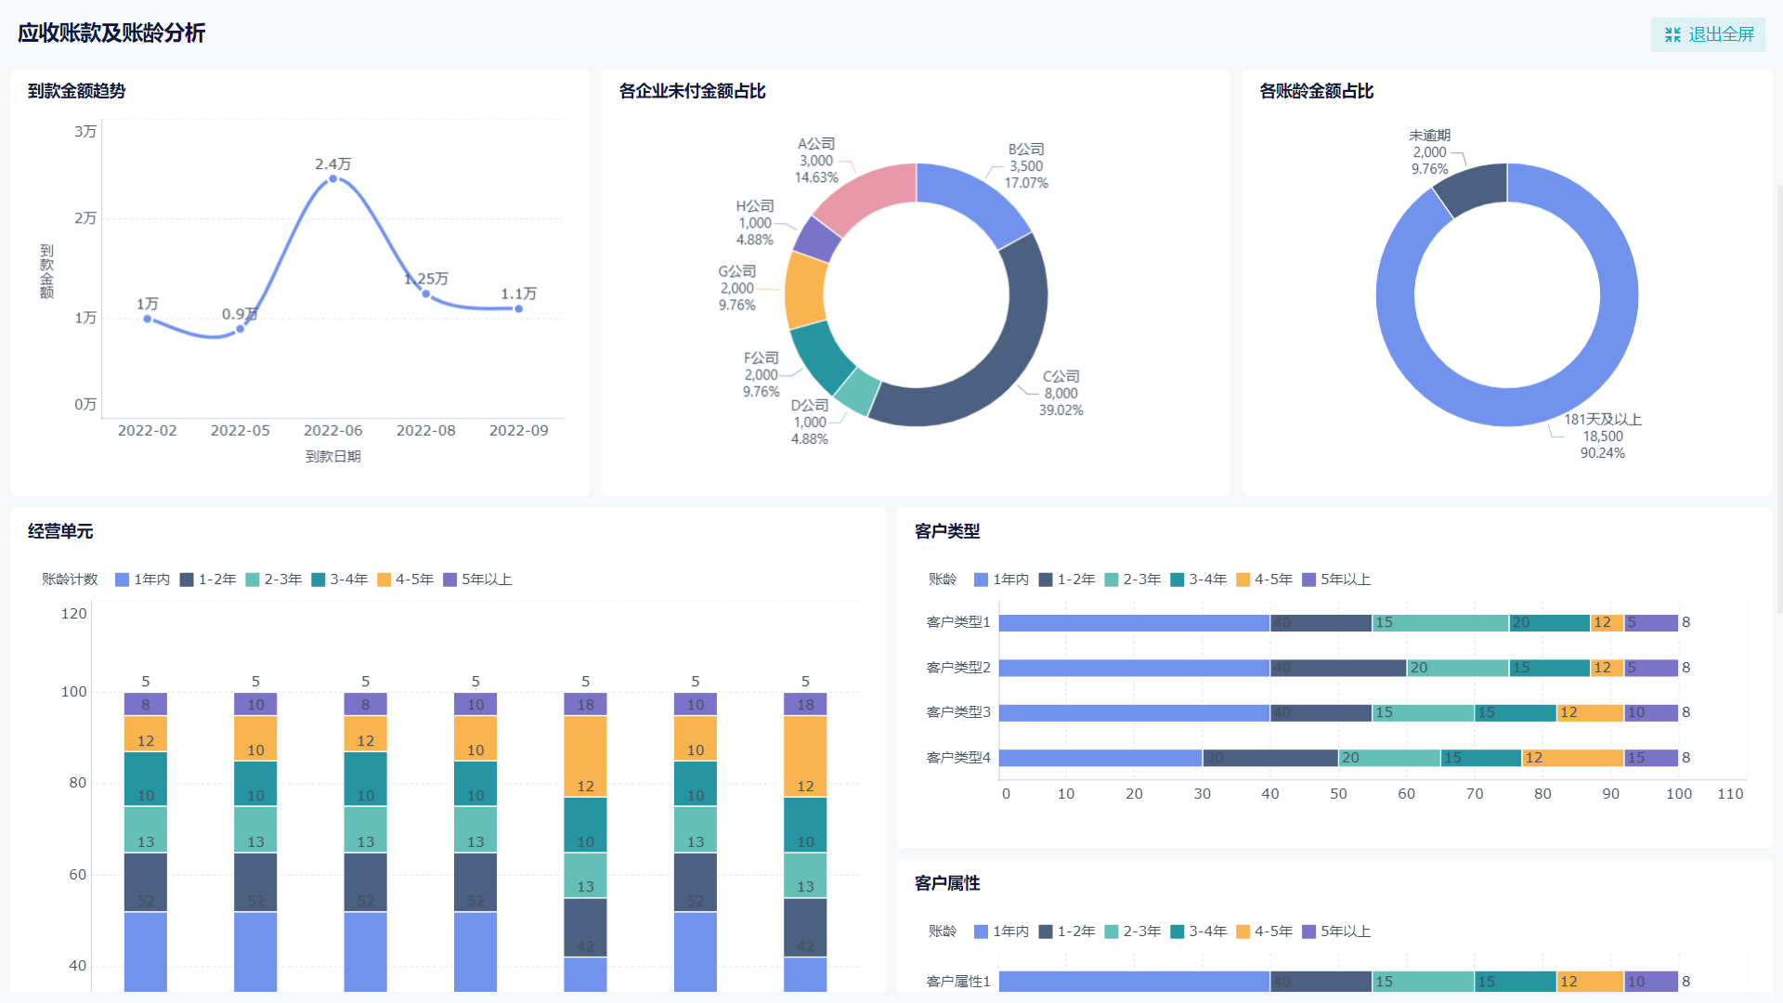Click the 各企业未付金额占比 panel title

tap(693, 91)
